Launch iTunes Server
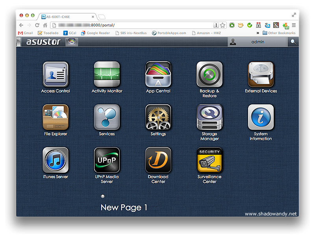This screenshot has height=239, width=315. (x=56, y=160)
